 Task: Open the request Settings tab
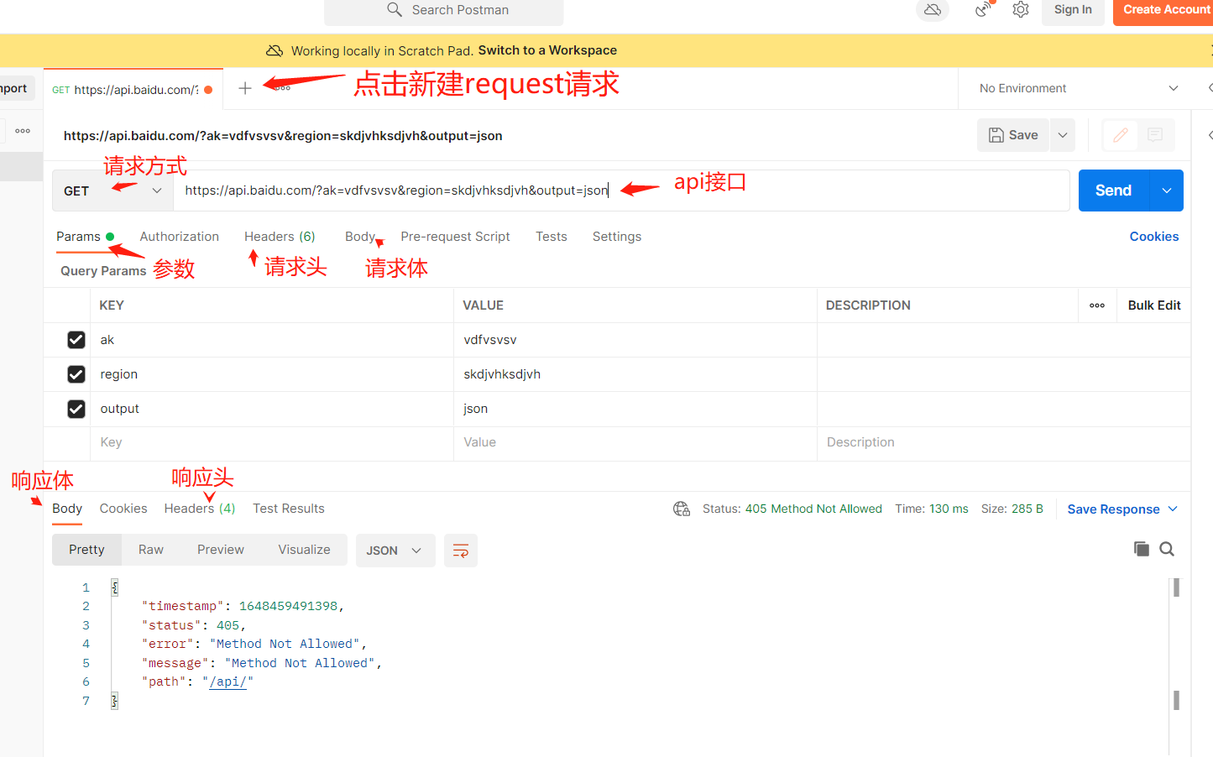click(x=617, y=237)
